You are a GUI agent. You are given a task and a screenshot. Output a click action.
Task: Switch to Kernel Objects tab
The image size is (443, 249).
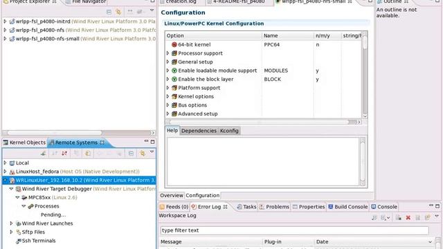point(24,142)
